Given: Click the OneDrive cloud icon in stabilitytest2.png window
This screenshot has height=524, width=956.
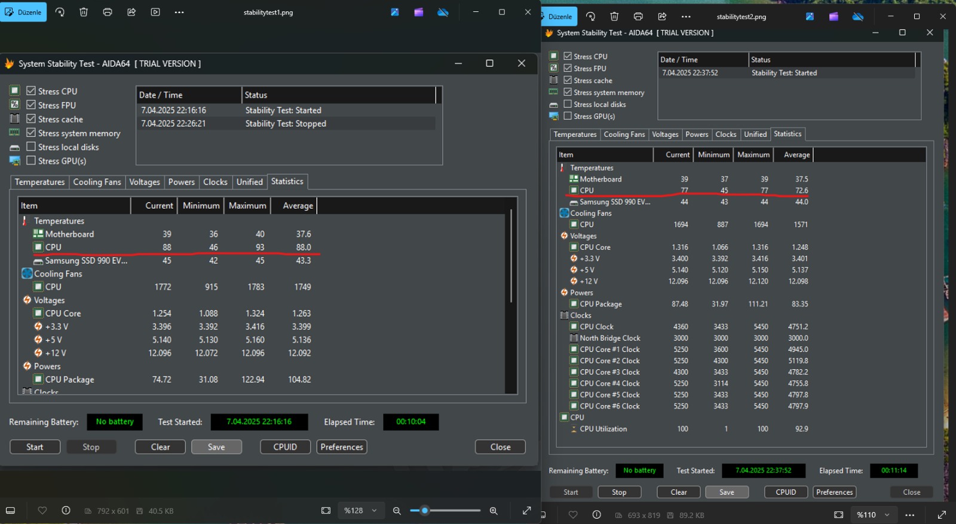Looking at the screenshot, I should coord(858,17).
